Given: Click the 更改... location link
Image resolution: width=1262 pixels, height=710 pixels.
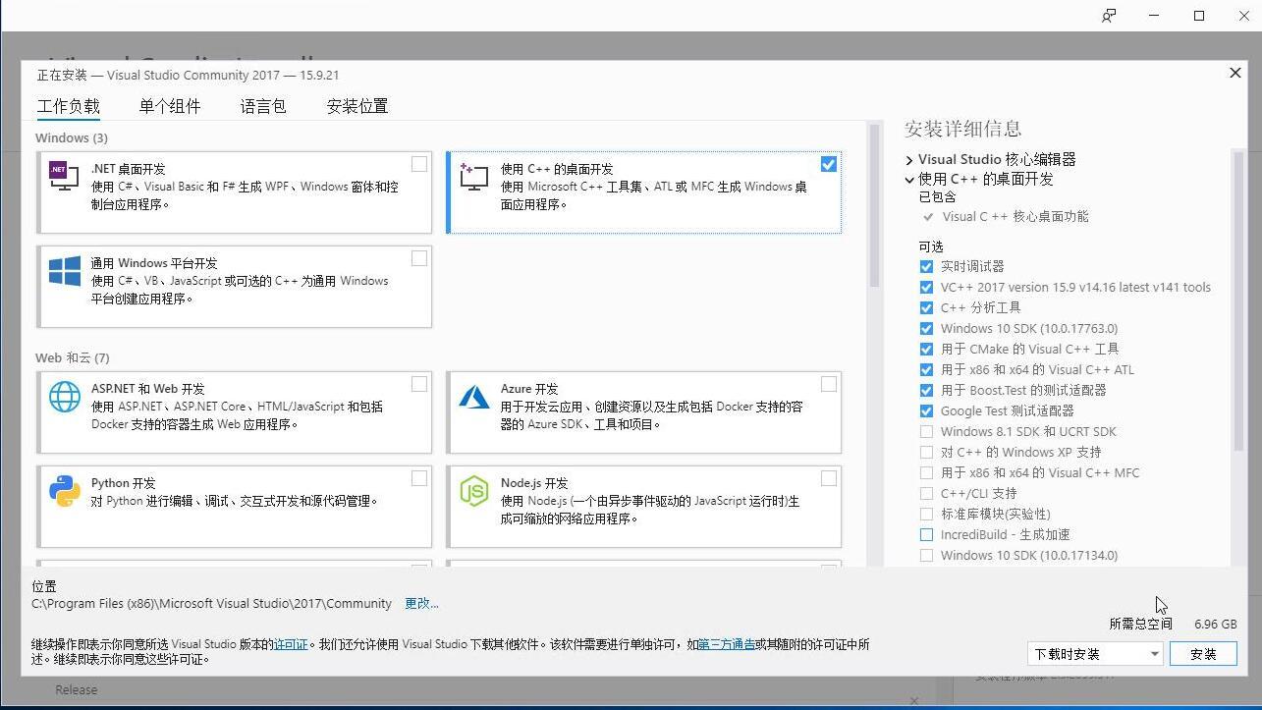Looking at the screenshot, I should [x=421, y=603].
